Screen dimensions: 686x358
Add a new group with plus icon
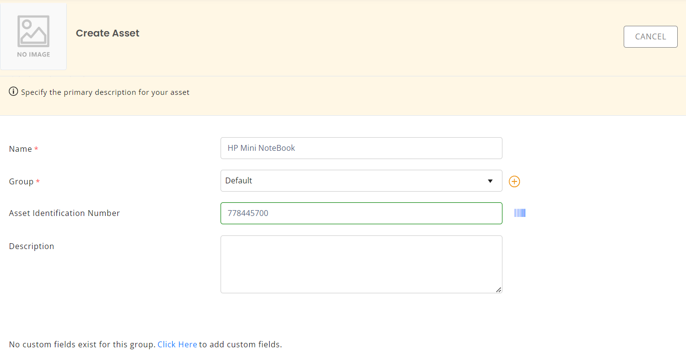pyautogui.click(x=514, y=181)
